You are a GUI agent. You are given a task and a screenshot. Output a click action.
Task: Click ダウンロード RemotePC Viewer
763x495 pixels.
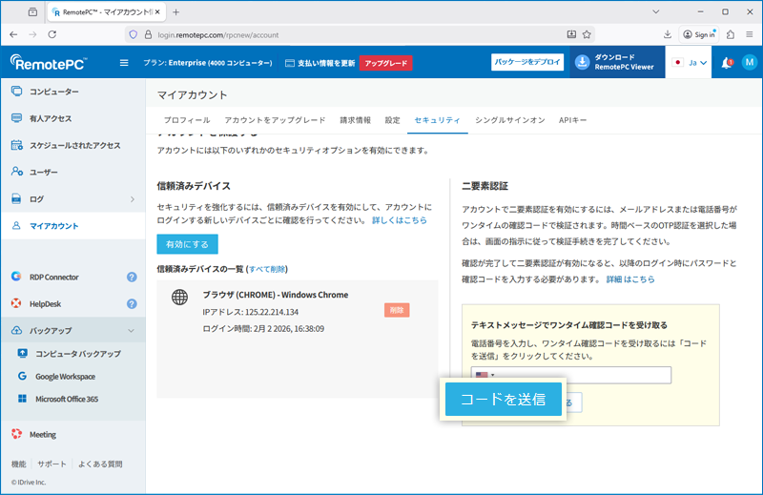tap(617, 62)
